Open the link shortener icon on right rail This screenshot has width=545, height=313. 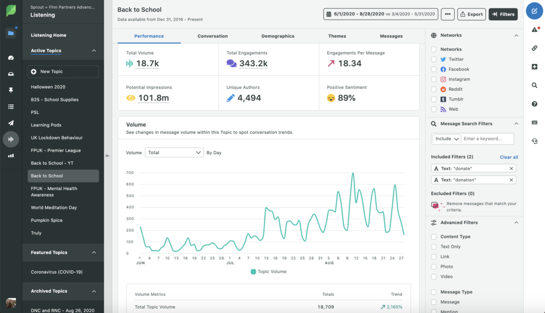[534, 47]
